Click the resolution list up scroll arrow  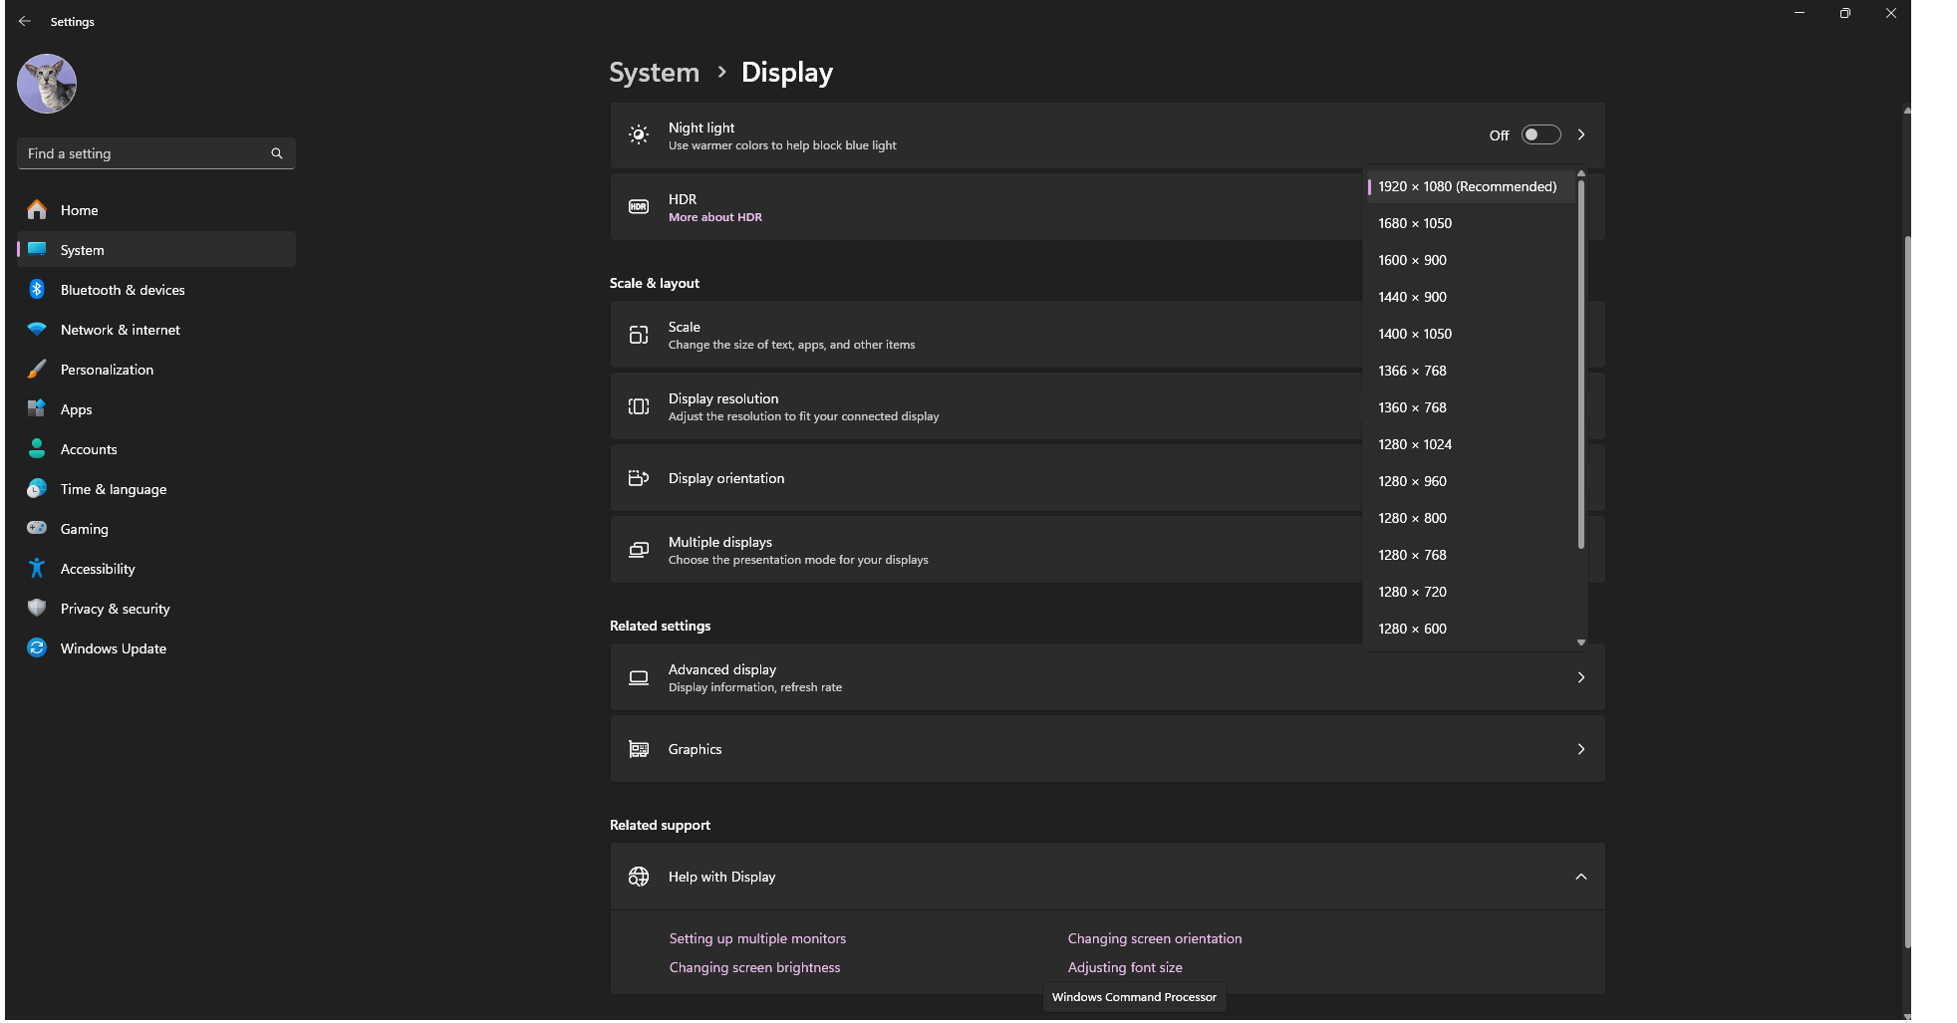click(1581, 173)
